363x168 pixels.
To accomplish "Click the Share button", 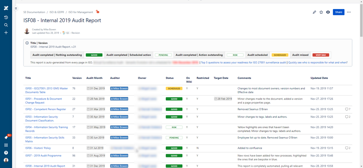I will [x=338, y=12].
